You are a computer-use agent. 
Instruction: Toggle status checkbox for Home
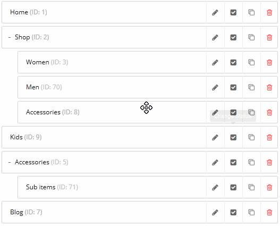233,13
